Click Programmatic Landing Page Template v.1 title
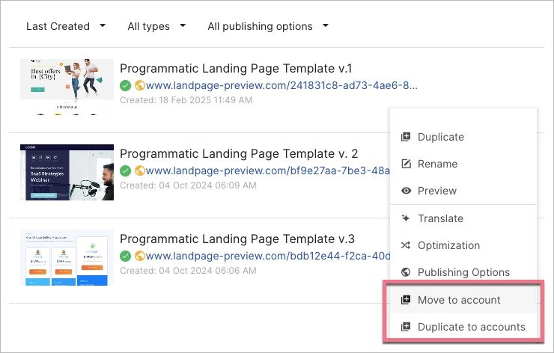554x353 pixels. pos(236,69)
